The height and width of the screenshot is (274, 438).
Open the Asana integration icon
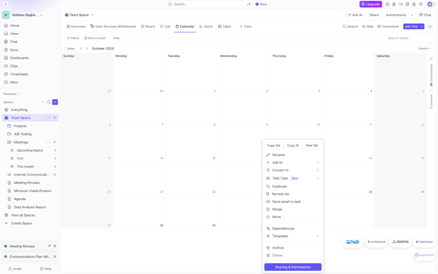click(x=400, y=241)
